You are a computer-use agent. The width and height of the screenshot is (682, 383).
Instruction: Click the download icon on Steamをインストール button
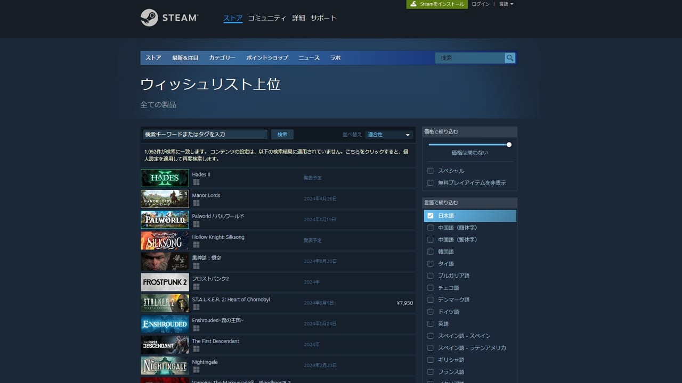[x=413, y=4]
